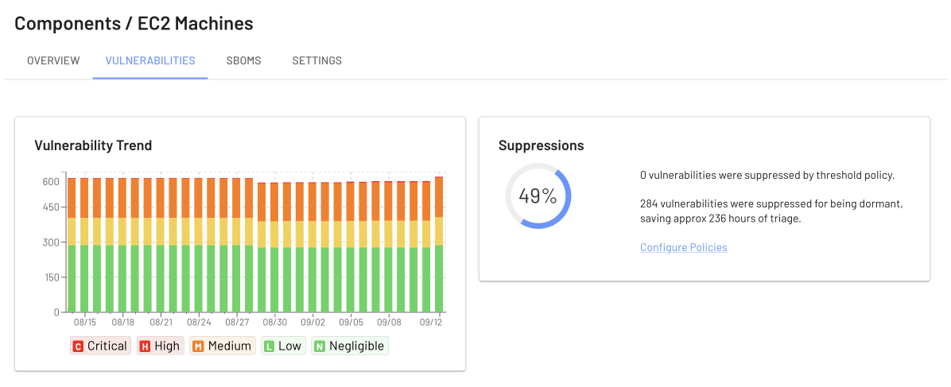Toggle the Critical severity legend filter
Screen dimensions: 951x387
coord(101,346)
